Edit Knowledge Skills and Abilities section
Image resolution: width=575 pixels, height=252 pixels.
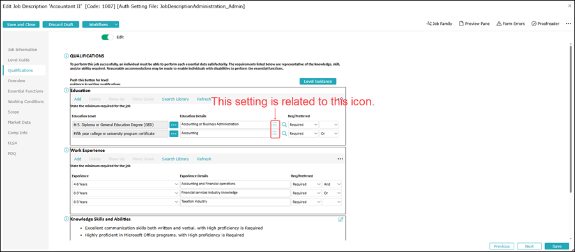click(341, 219)
